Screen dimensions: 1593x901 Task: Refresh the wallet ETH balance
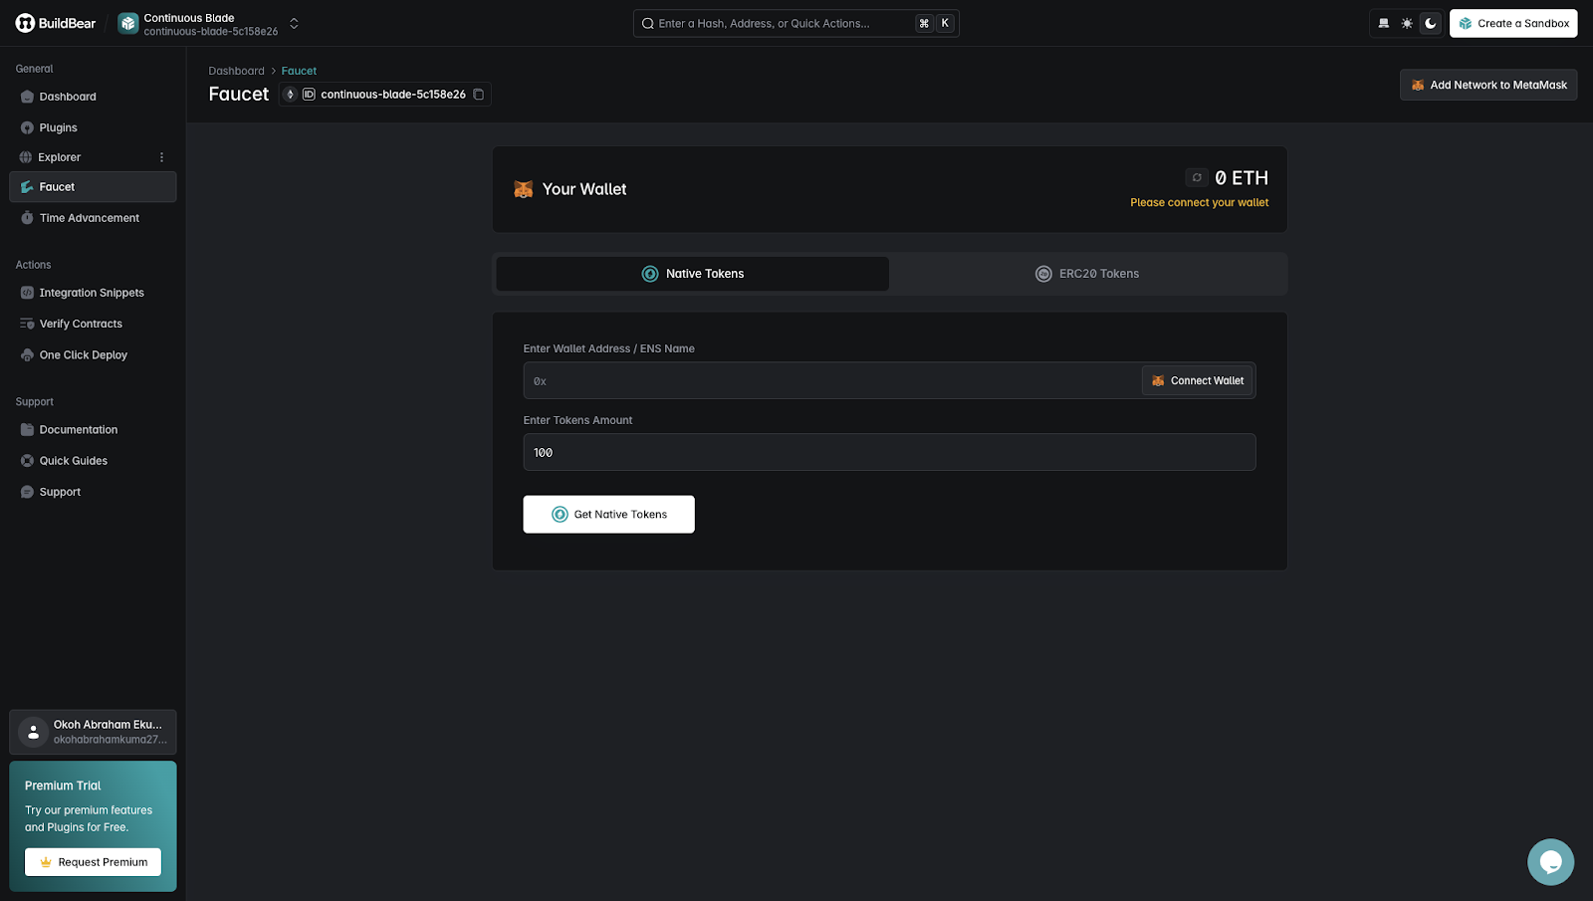coord(1197,177)
